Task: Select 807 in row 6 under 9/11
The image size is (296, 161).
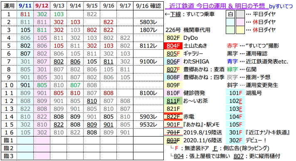Action: (25, 54)
